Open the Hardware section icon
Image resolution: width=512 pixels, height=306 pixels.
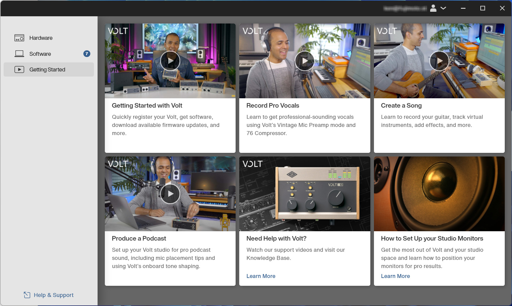[x=19, y=38]
